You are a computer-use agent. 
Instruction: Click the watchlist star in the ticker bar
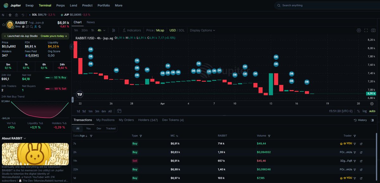click(x=10, y=15)
